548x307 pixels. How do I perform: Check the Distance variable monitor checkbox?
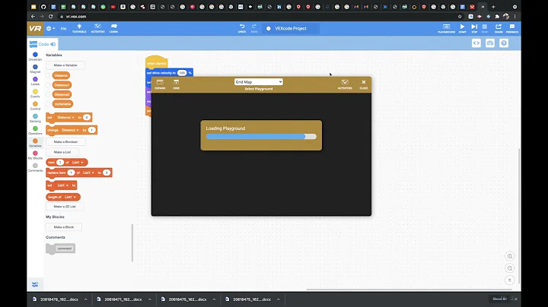pos(48,75)
